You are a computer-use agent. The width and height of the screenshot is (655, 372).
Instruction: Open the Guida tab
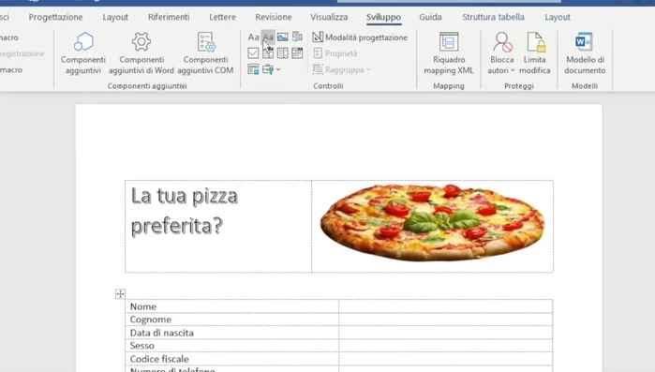coord(430,17)
